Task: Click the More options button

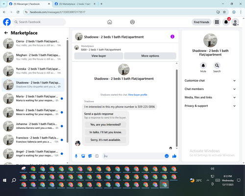Action: [x=150, y=56]
